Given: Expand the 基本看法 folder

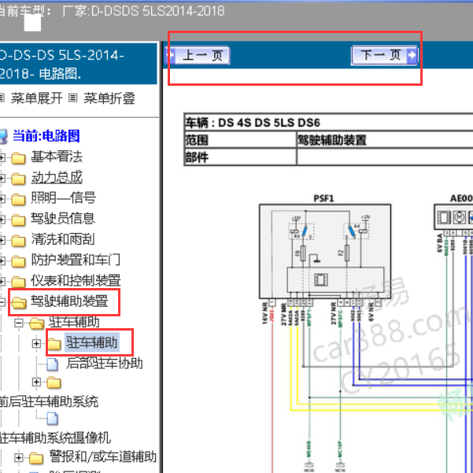Looking at the screenshot, I should (x=2, y=157).
